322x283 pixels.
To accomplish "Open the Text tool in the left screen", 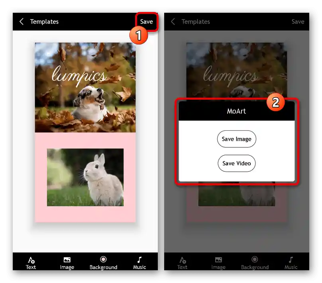I will [31, 263].
